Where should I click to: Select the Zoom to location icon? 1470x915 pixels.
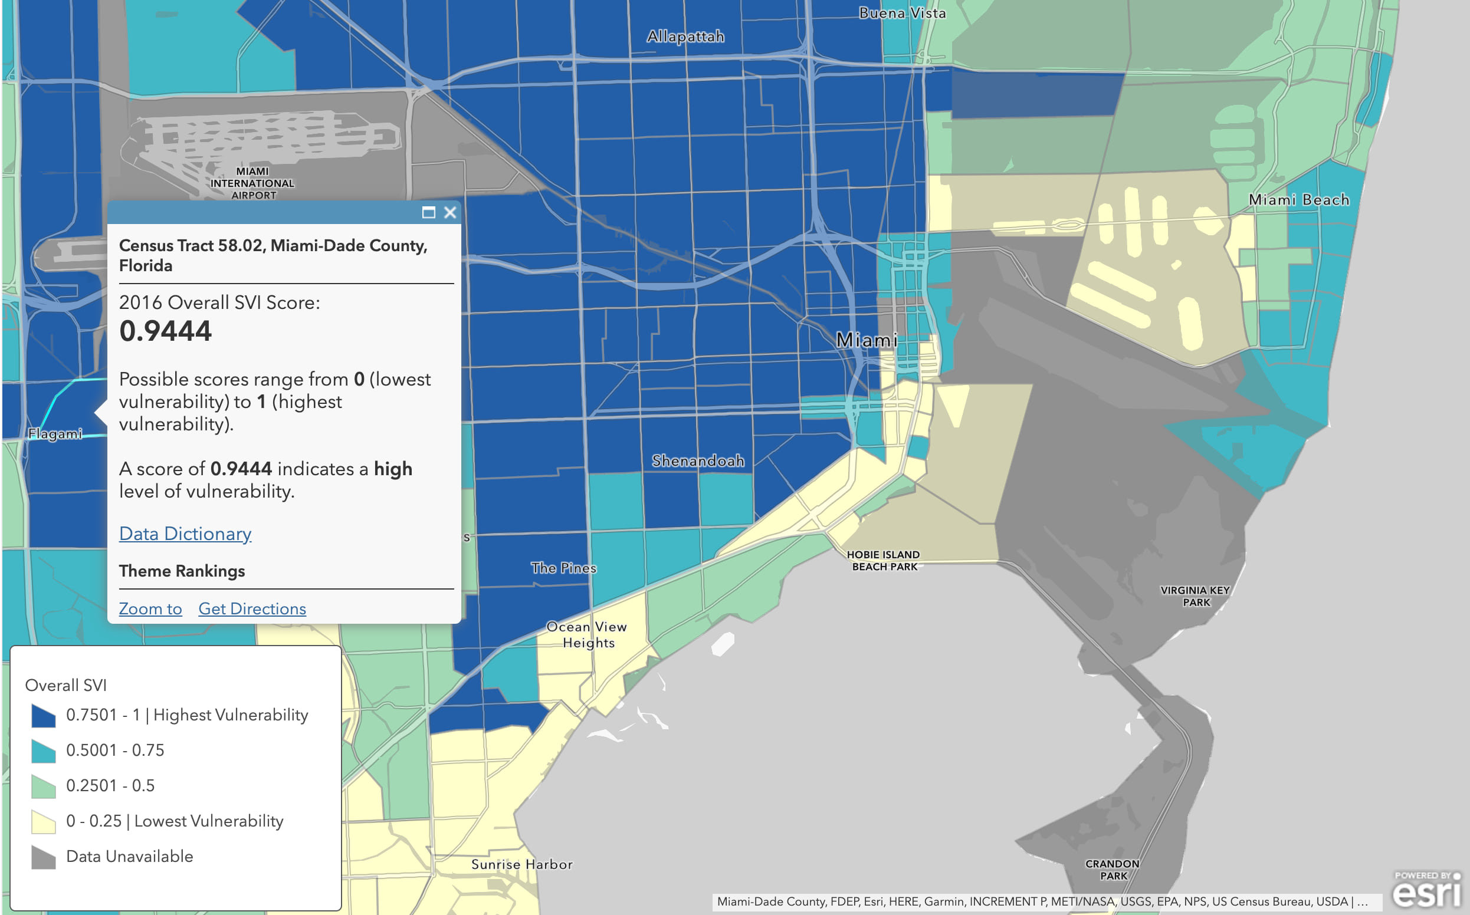(x=150, y=608)
